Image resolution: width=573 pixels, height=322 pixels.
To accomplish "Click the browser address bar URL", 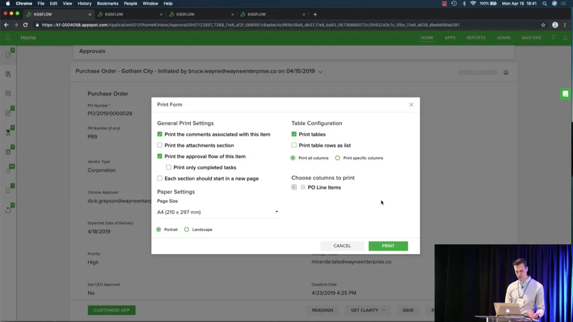I will coord(251,25).
